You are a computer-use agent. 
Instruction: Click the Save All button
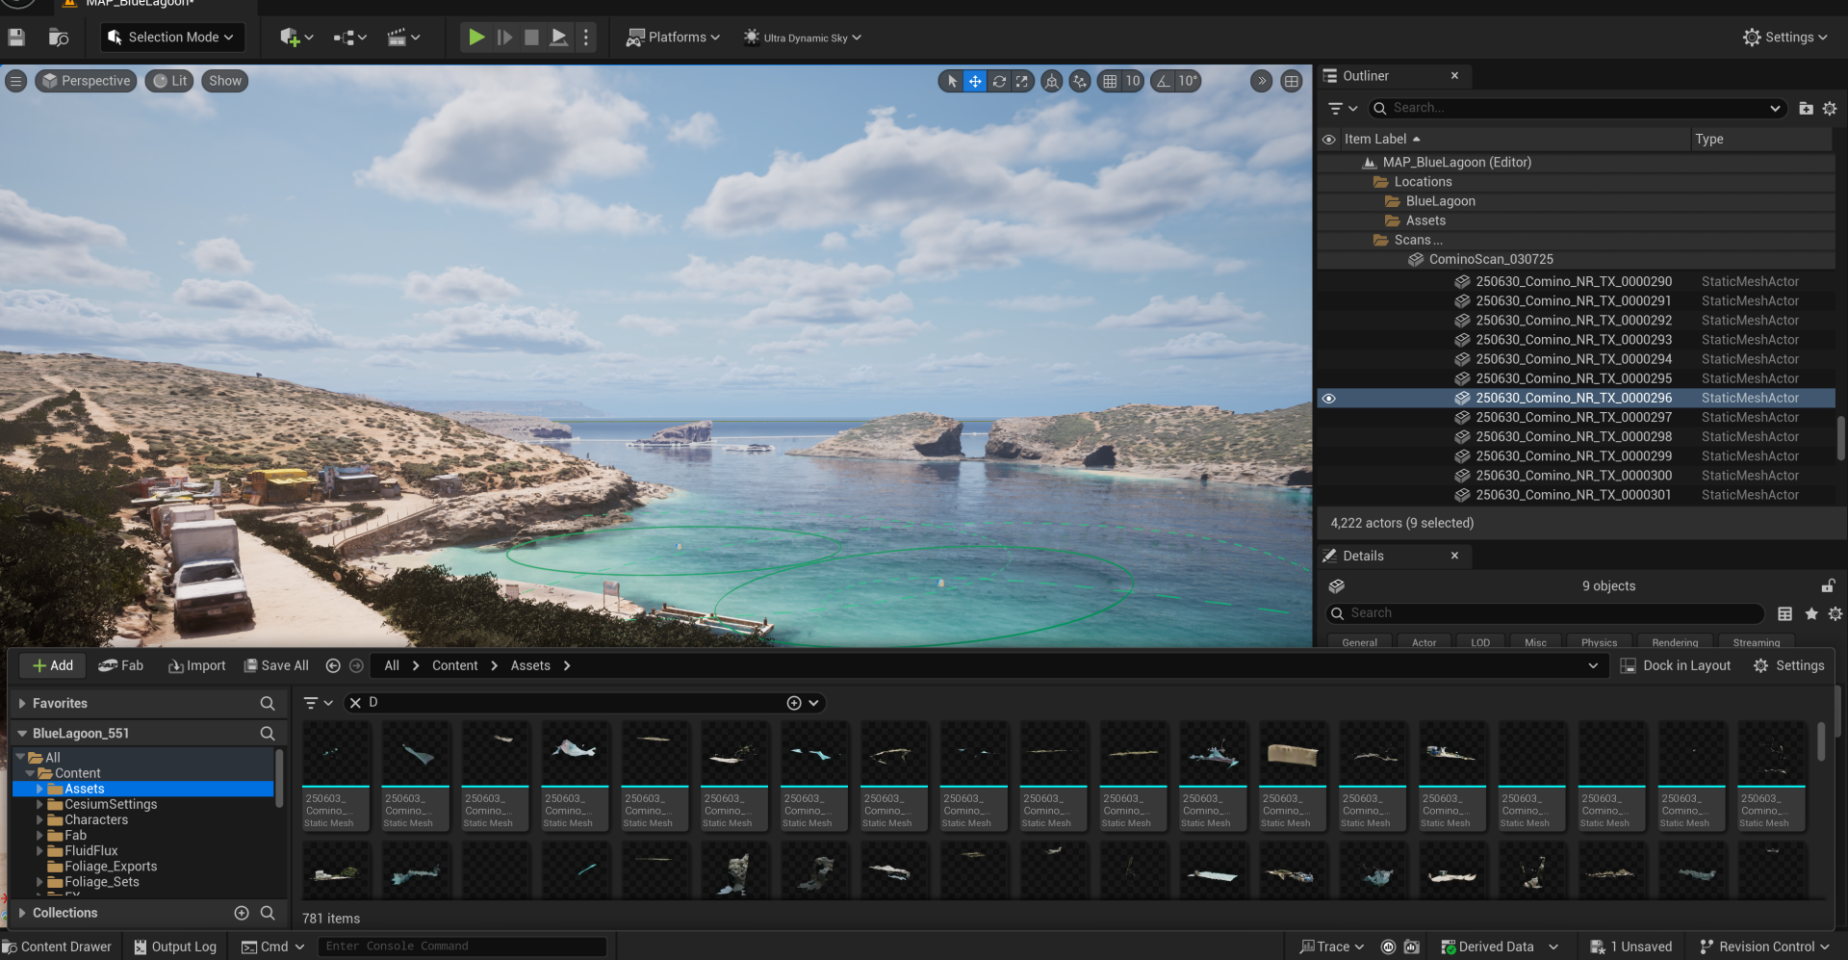point(276,665)
